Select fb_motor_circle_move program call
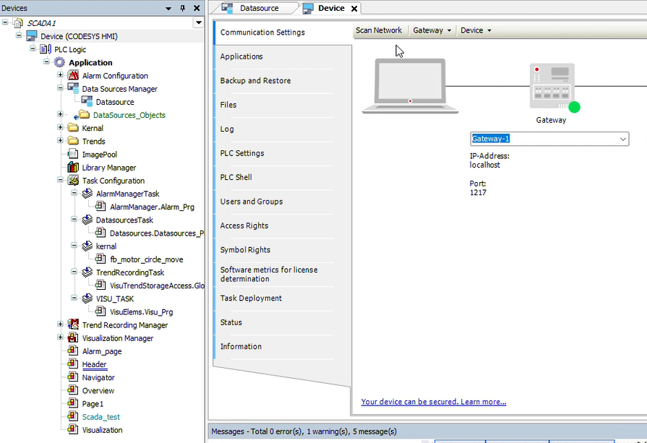Screen dimensions: 647x443 tap(147, 259)
